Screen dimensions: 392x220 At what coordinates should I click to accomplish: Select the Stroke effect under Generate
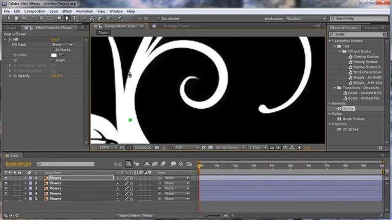coord(349,109)
